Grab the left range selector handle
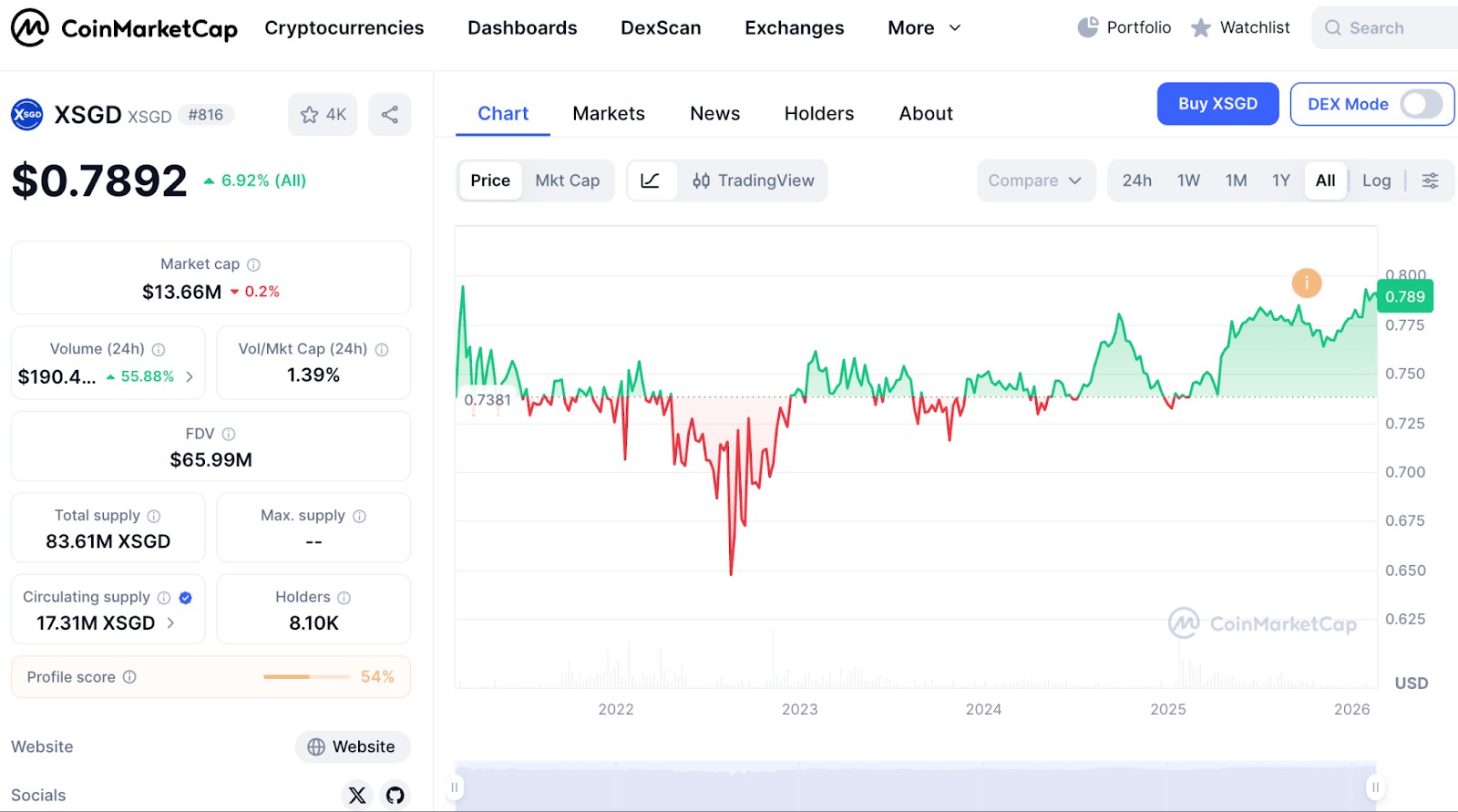Viewport: 1458px width, 812px height. (455, 787)
